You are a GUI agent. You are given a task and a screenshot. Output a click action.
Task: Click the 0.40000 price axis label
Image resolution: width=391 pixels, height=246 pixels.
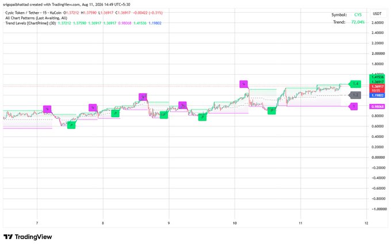tap(377, 137)
